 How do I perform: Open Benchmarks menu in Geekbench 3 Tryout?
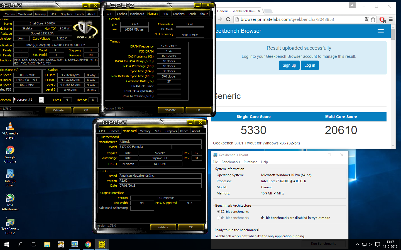click(x=231, y=162)
